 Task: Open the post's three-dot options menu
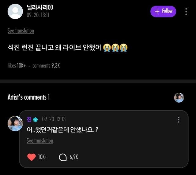186,12
